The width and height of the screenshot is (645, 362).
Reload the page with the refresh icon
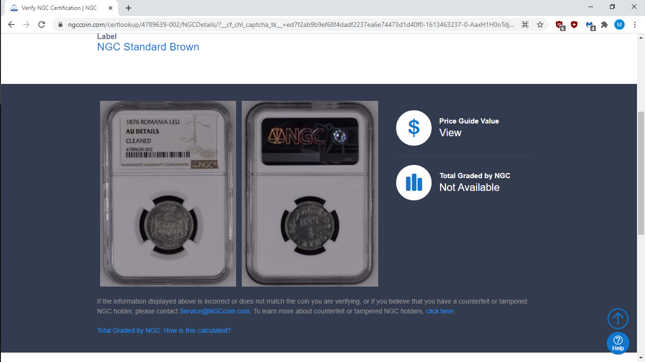point(42,25)
